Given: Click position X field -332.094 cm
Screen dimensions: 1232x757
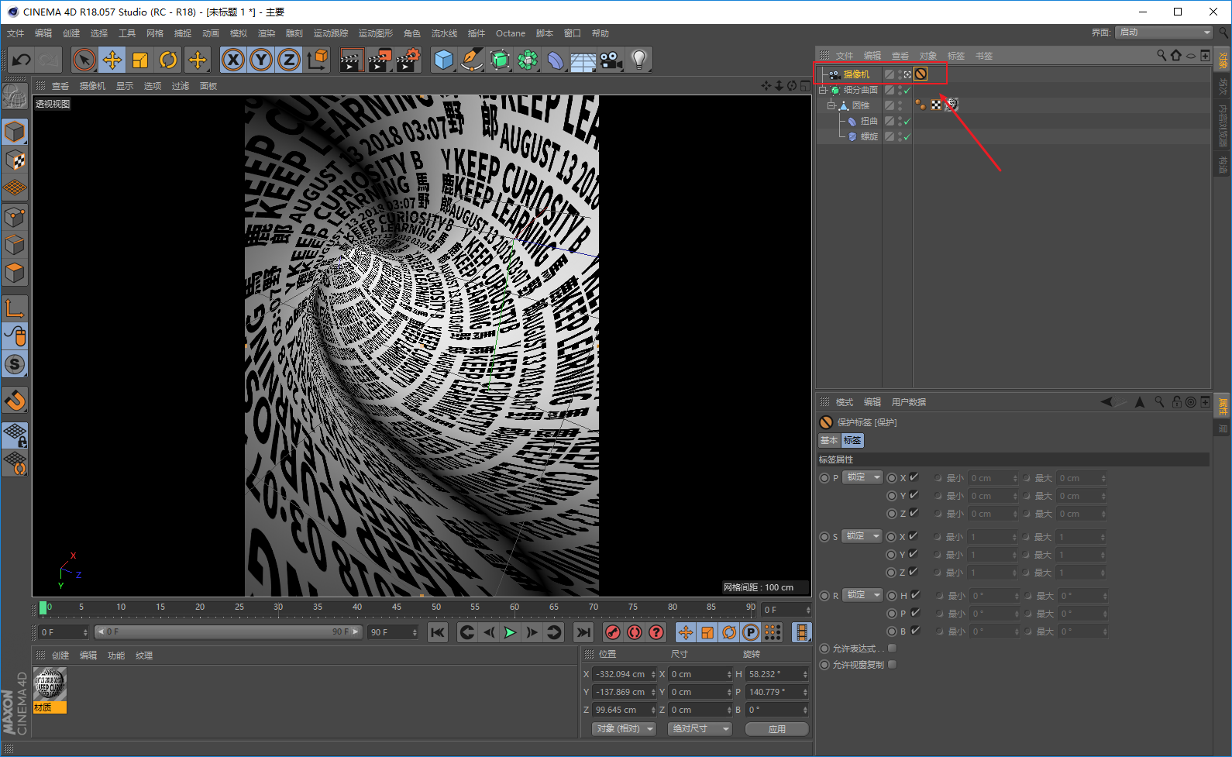Looking at the screenshot, I should click(x=624, y=674).
